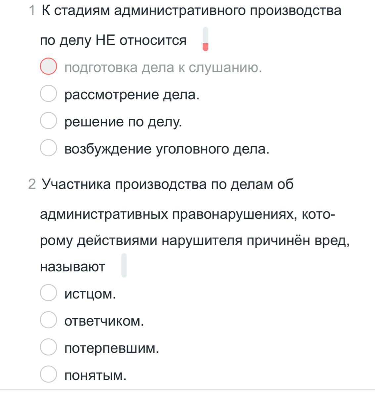Click the answer label 'возбуждение уголовного дела.'
375x397 pixels.
[x=167, y=149]
